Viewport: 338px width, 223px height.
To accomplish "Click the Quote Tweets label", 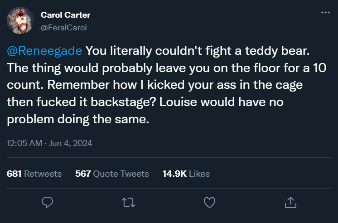I will [121, 174].
